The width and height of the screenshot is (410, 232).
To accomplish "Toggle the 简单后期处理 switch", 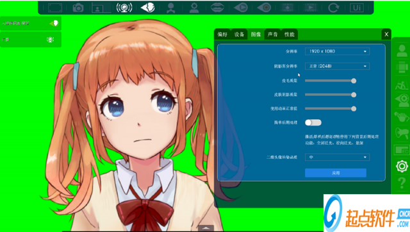I will (313, 122).
